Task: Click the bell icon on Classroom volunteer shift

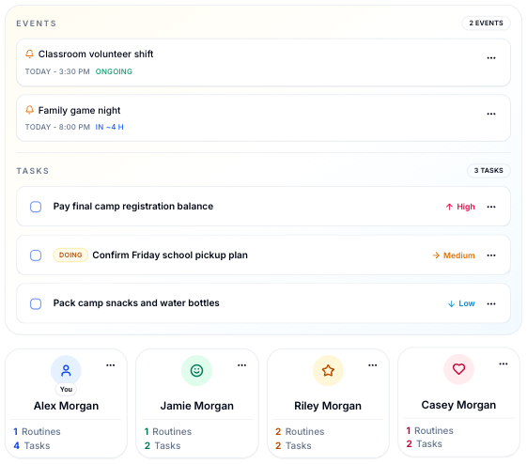Action: point(29,54)
